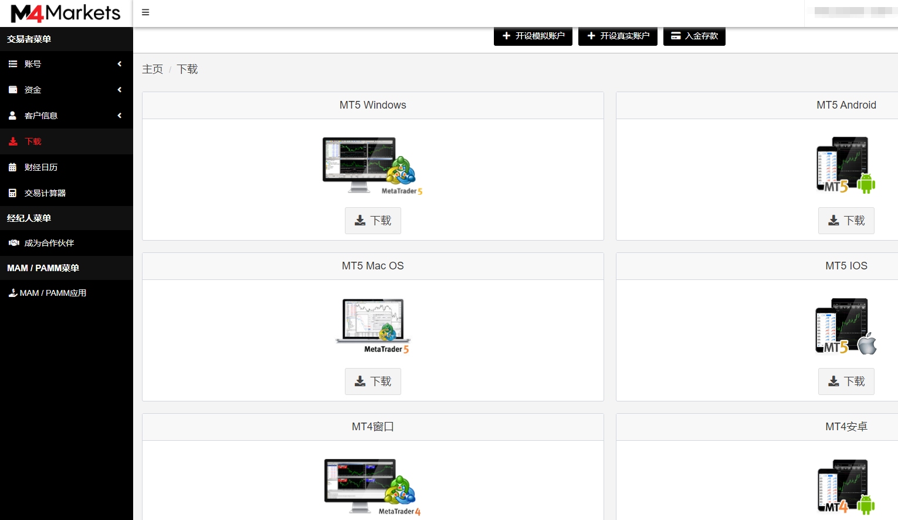Click the MT4安卓 card title
898x520 pixels.
pos(846,427)
